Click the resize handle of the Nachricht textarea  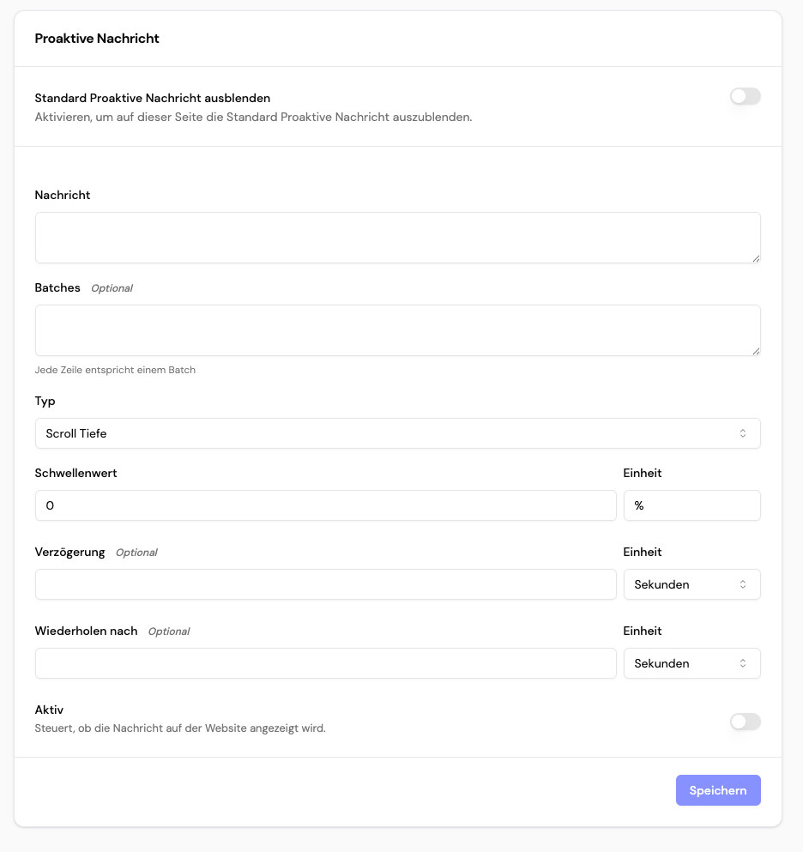(x=756, y=260)
